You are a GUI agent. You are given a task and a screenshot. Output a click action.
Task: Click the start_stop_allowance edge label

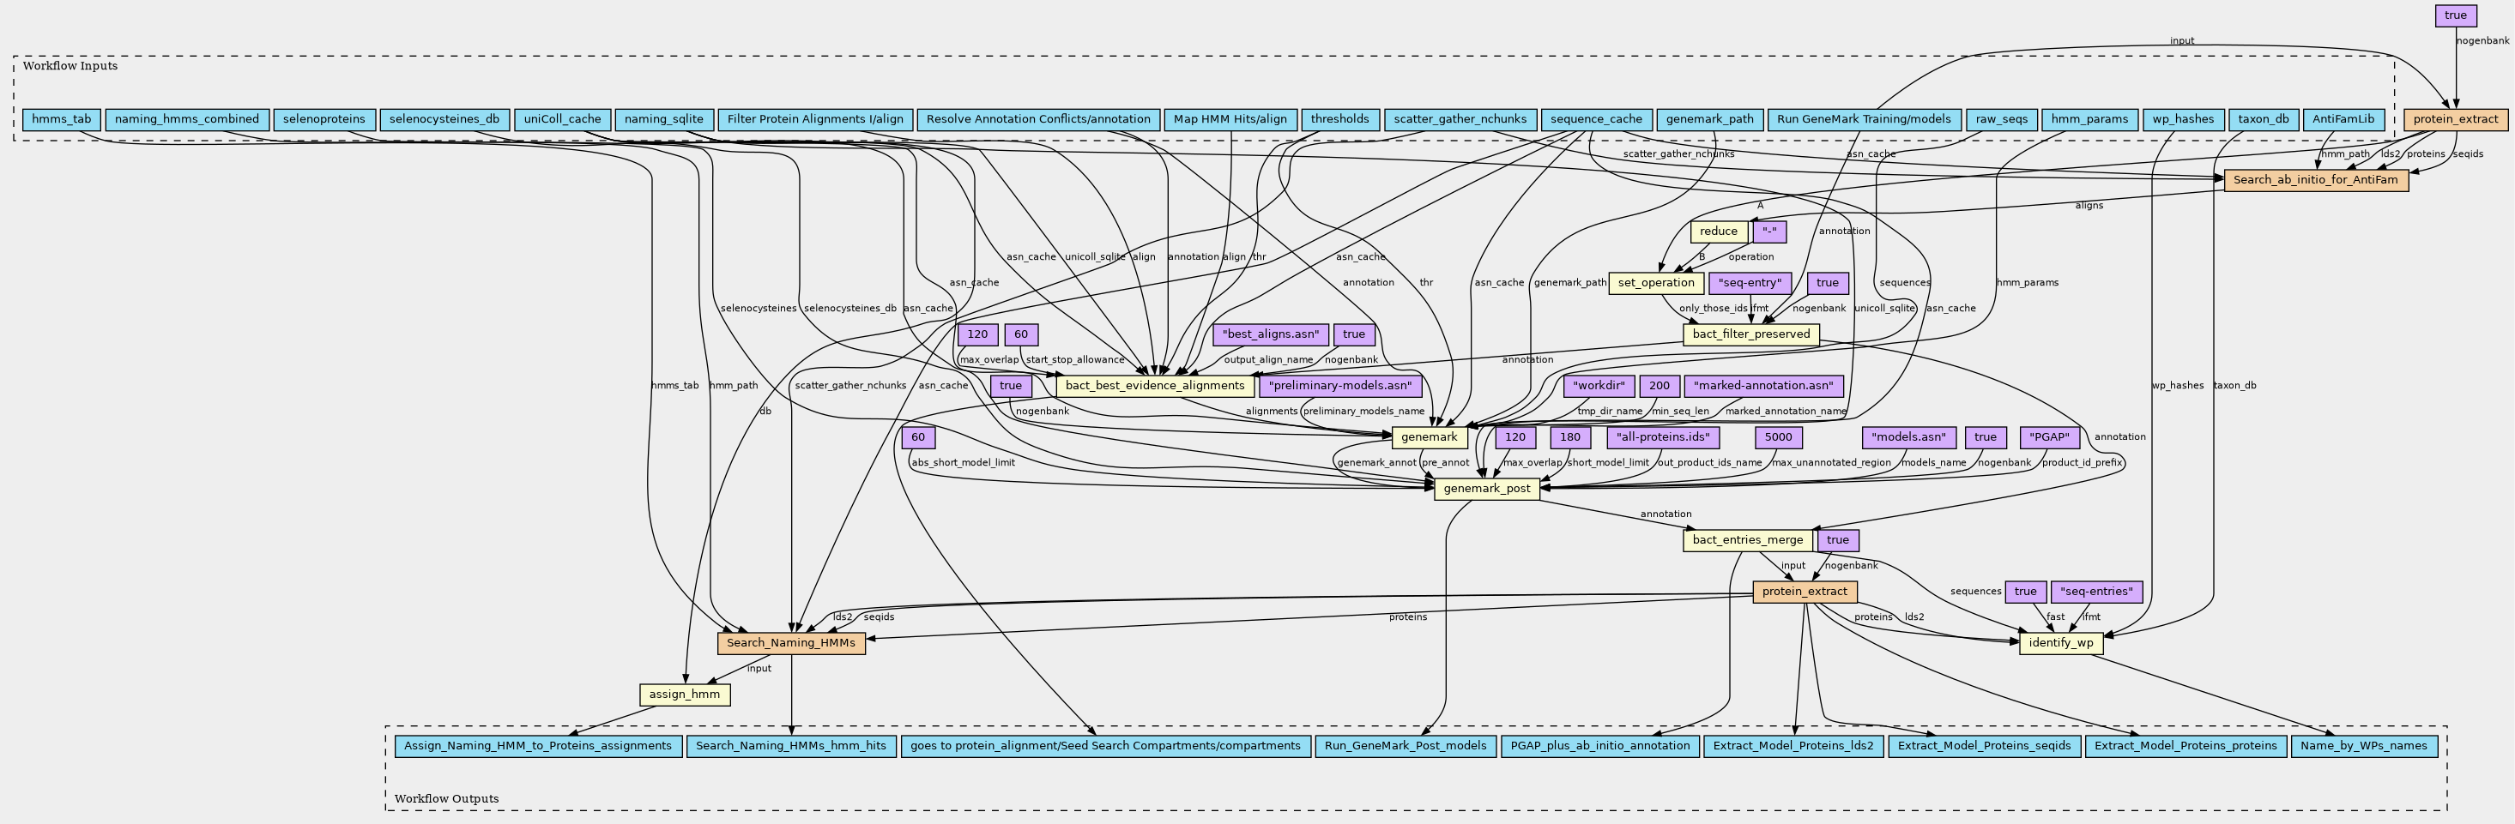click(1075, 360)
